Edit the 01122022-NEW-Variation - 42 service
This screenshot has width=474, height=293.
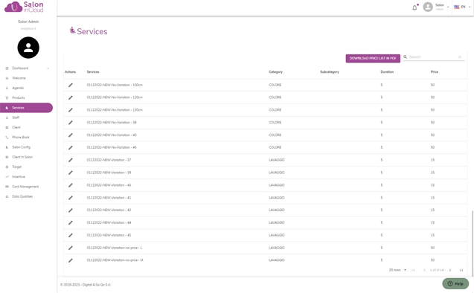pos(71,210)
